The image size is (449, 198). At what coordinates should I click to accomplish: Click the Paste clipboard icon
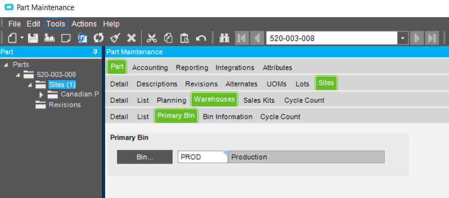184,38
